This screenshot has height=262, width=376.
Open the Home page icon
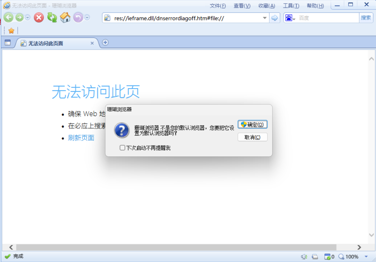coord(65,17)
